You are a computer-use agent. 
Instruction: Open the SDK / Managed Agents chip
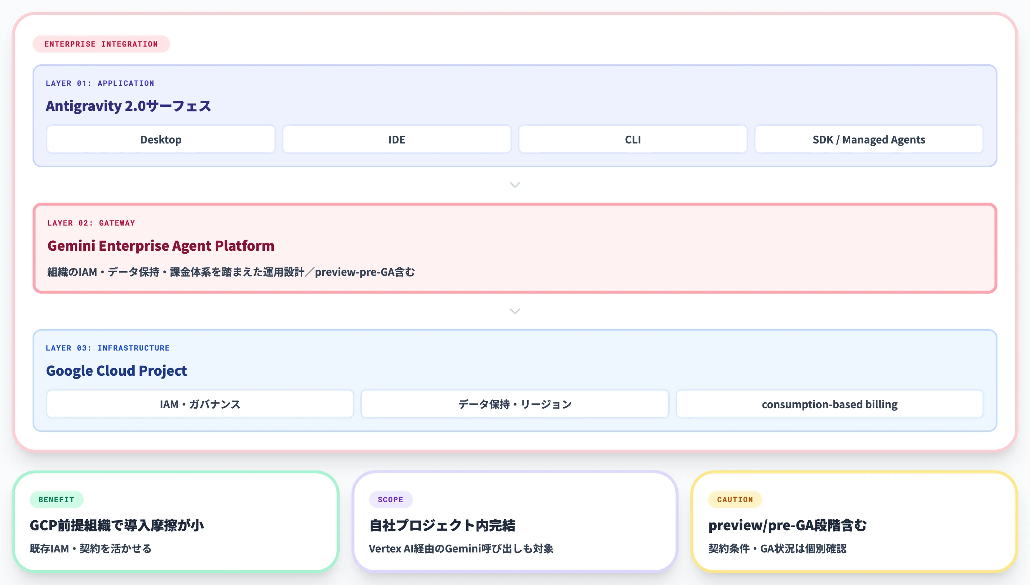[x=869, y=139]
